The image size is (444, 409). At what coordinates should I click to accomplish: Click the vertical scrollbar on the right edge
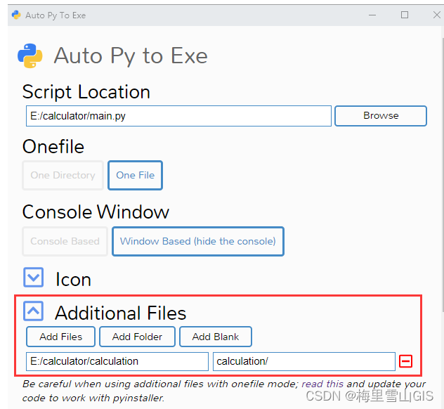[x=443, y=176]
